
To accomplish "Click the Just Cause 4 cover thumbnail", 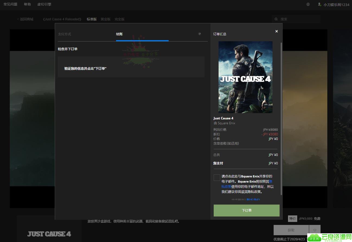I will [x=245, y=77].
